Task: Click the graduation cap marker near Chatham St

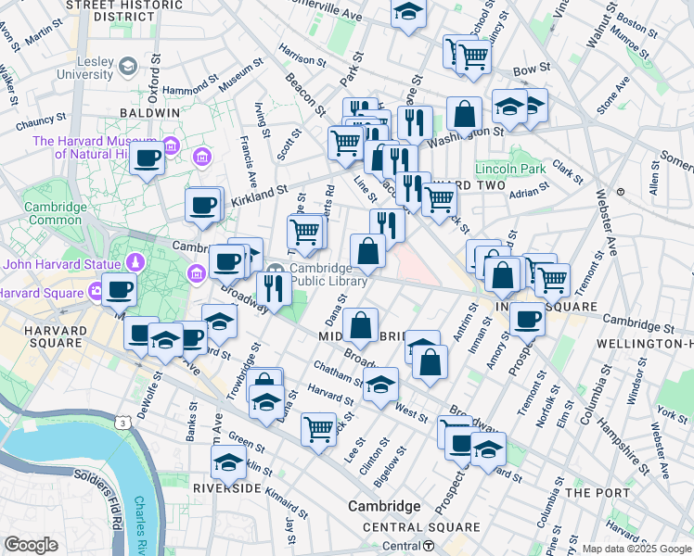Action: 380,388
